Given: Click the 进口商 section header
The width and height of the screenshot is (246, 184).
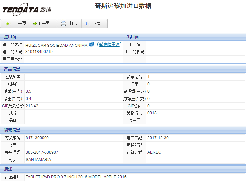Looking at the screenshot, I should 10,37.
